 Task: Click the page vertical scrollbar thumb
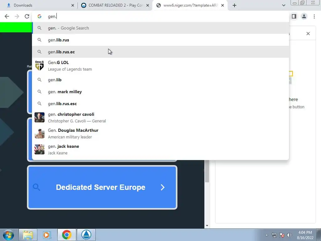pyautogui.click(x=207, y=171)
